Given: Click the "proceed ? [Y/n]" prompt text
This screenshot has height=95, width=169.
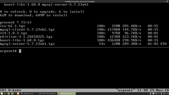Looking at the screenshot, I should pos(16,22).
